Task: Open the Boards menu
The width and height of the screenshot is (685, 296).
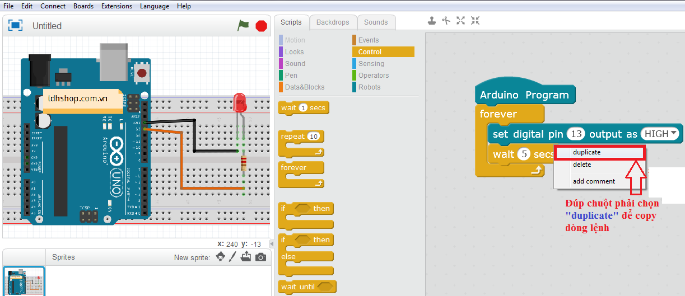Action: coord(83,6)
